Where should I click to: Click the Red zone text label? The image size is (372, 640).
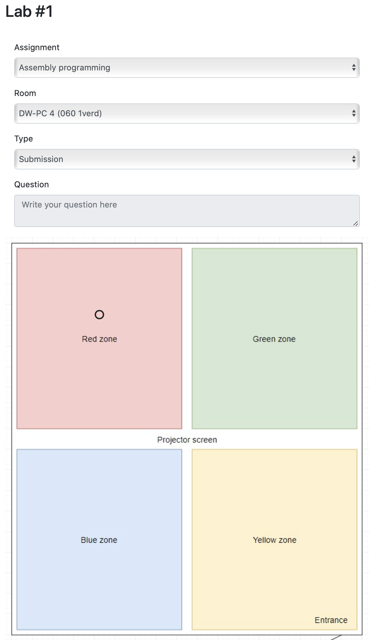[99, 339]
